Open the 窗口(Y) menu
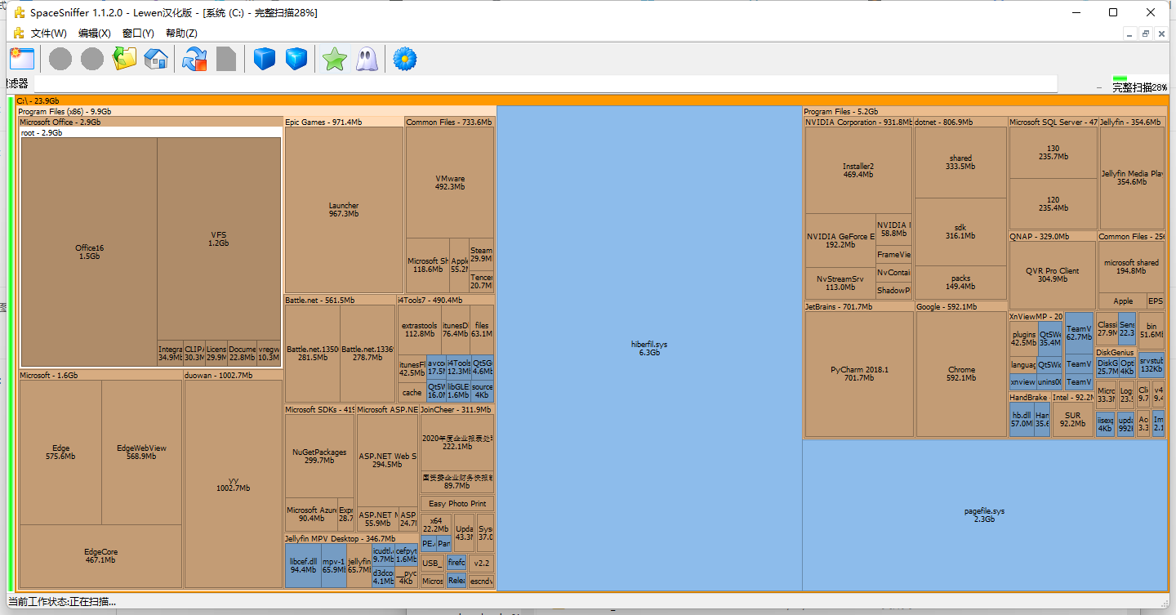 138,33
